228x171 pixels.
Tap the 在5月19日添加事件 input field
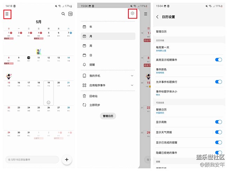pyautogui.click(x=32, y=160)
